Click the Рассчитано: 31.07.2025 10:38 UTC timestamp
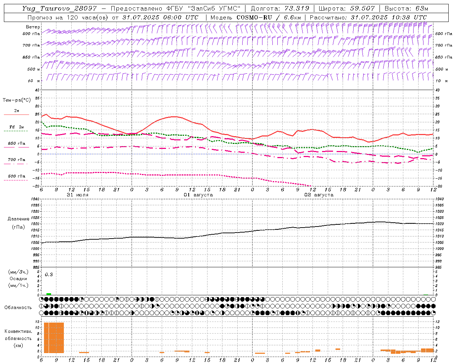Screen dimensions: 454x363 pyautogui.click(x=368, y=17)
